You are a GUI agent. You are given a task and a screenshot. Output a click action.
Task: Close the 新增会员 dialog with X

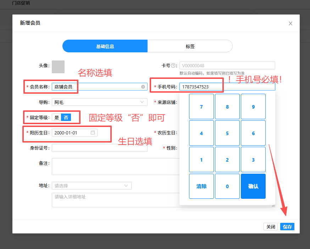pyautogui.click(x=290, y=24)
